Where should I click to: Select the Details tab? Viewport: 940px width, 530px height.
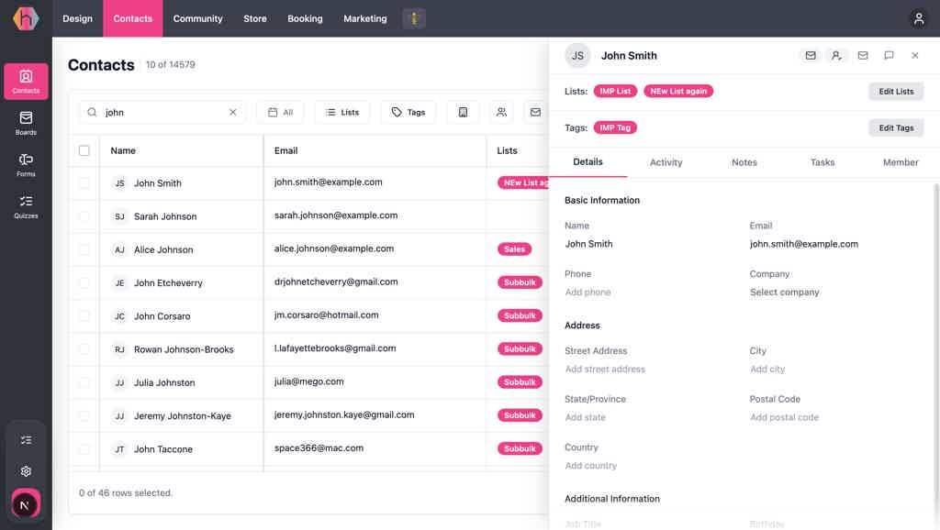click(587, 162)
